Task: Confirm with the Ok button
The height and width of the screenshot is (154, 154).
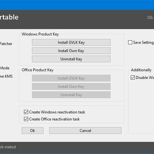Action: tap(33, 131)
